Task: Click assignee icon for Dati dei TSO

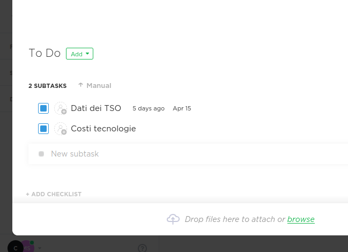Action: coord(61,108)
